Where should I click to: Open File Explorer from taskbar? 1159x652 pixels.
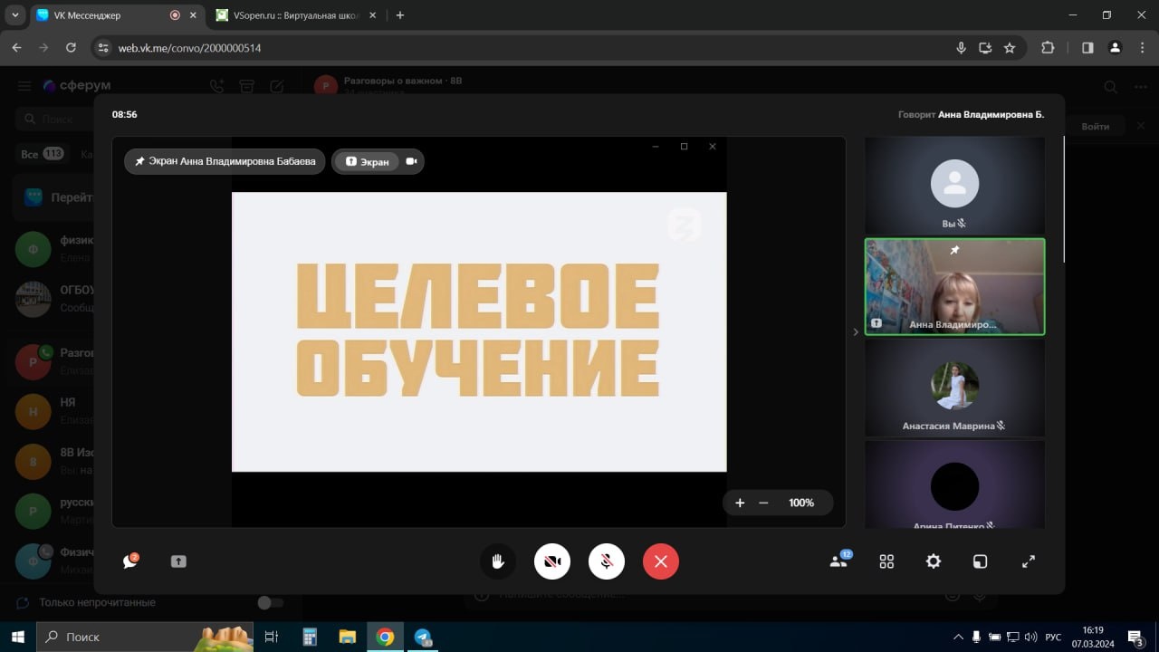tap(347, 637)
